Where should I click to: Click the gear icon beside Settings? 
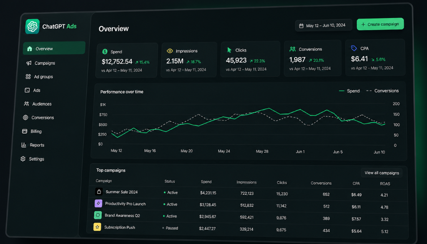click(23, 159)
